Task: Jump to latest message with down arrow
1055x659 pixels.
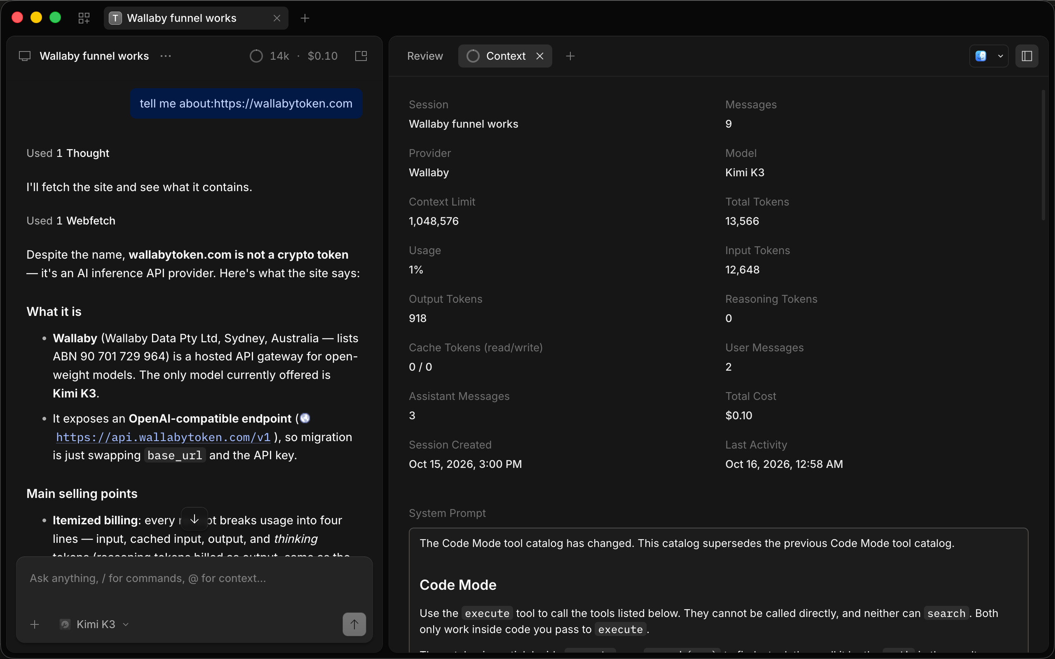Action: point(195,519)
